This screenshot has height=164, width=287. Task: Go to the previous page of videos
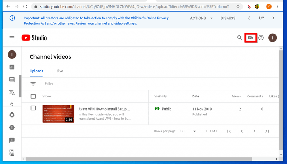tap(242, 131)
